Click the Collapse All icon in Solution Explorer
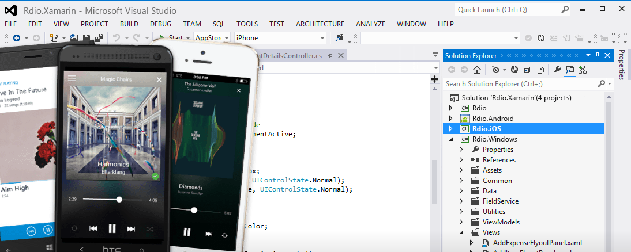631x252 pixels. tap(527, 70)
